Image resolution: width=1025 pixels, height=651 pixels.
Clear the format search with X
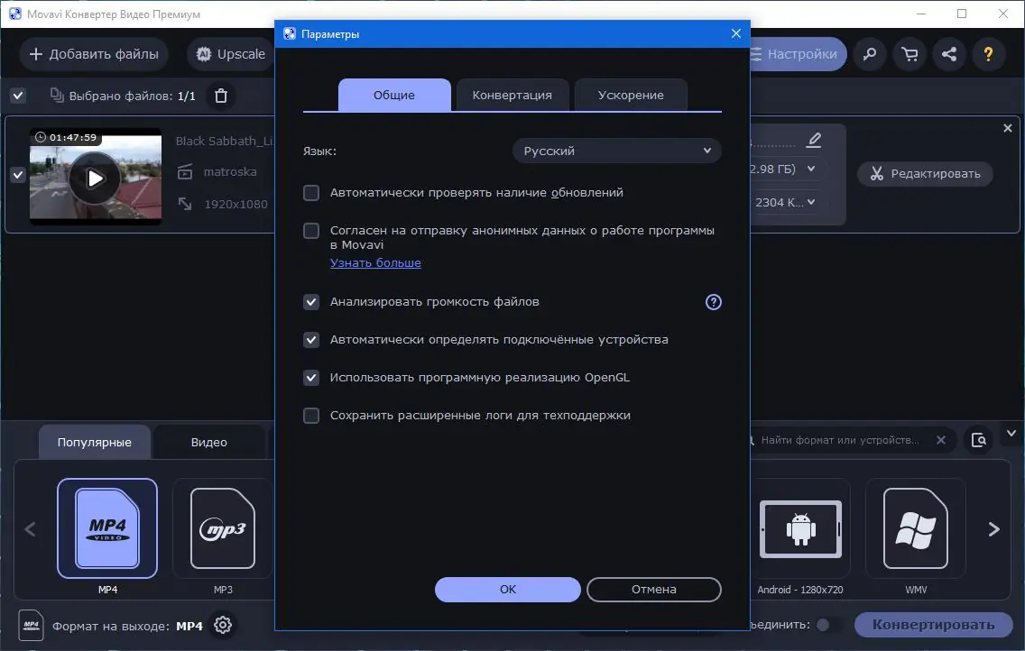tap(941, 440)
